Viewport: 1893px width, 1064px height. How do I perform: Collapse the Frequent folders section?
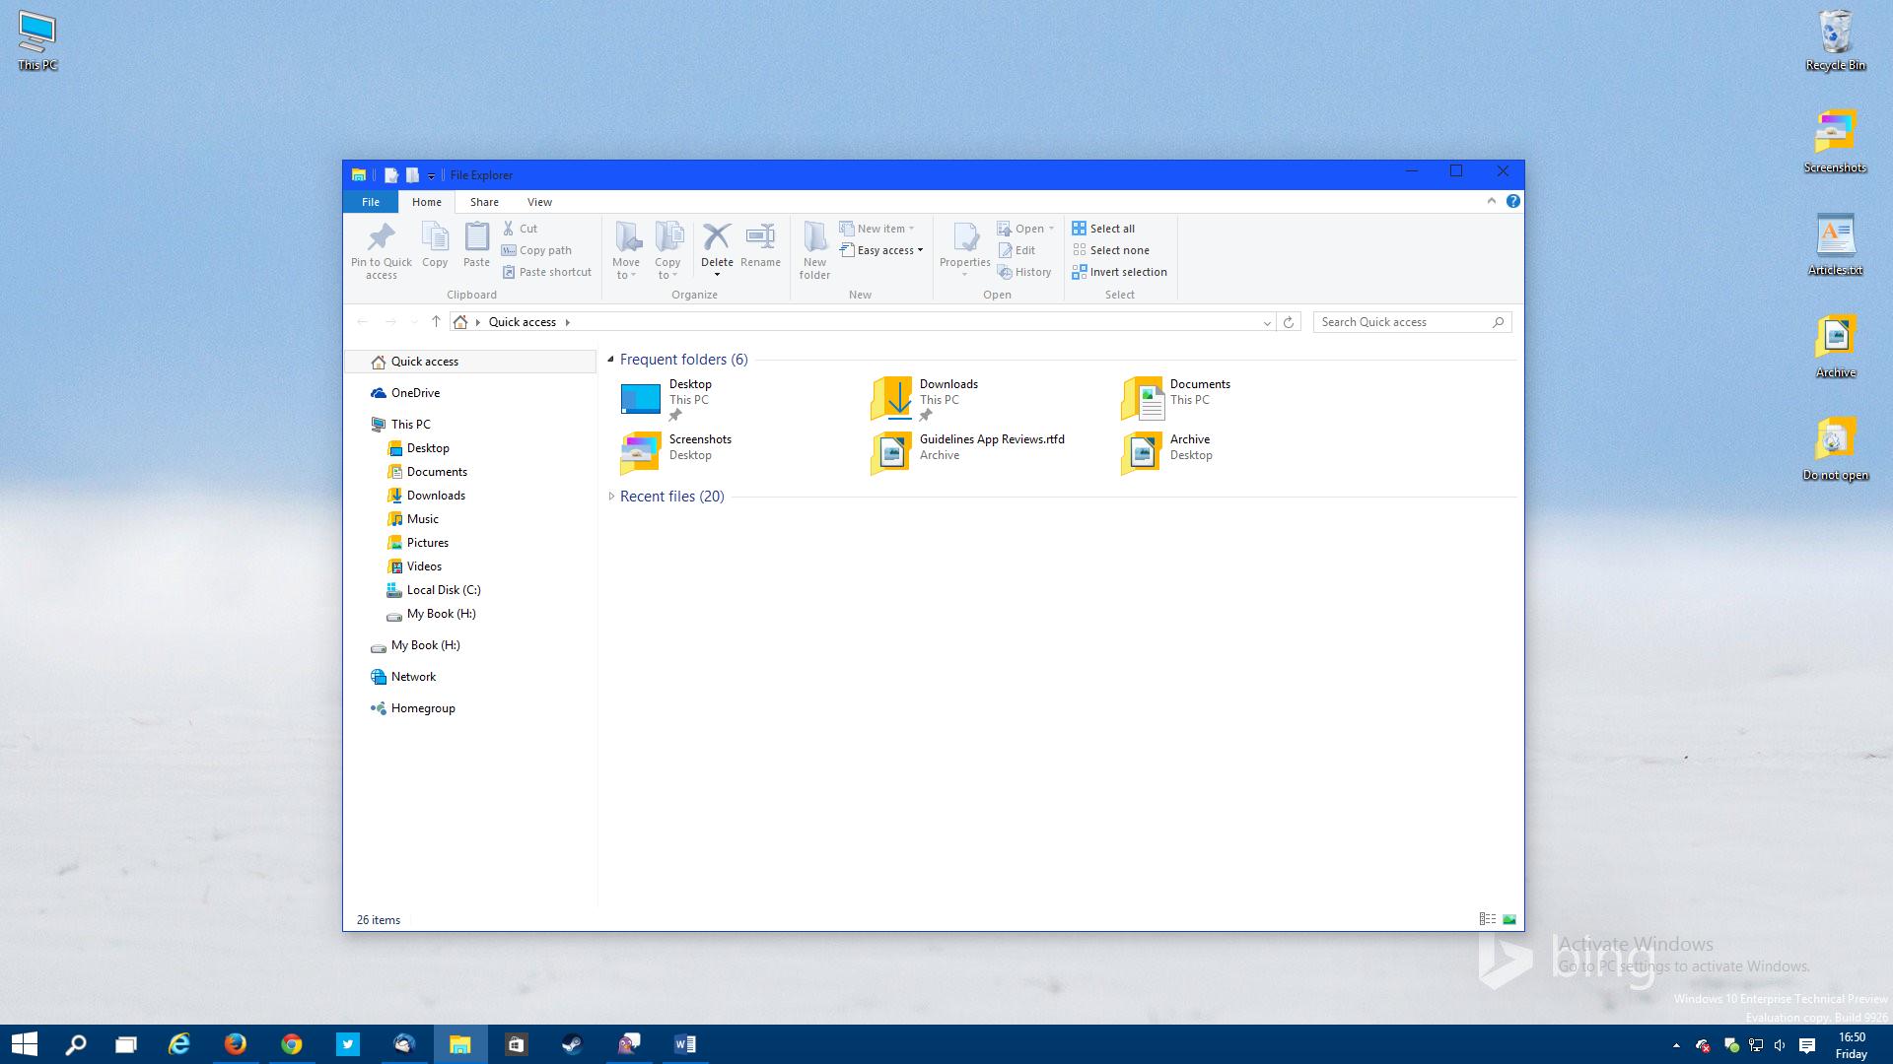tap(610, 359)
